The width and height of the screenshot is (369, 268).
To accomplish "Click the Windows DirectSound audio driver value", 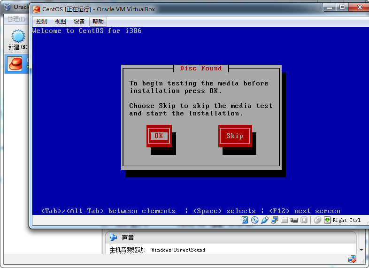I will click(x=178, y=250).
